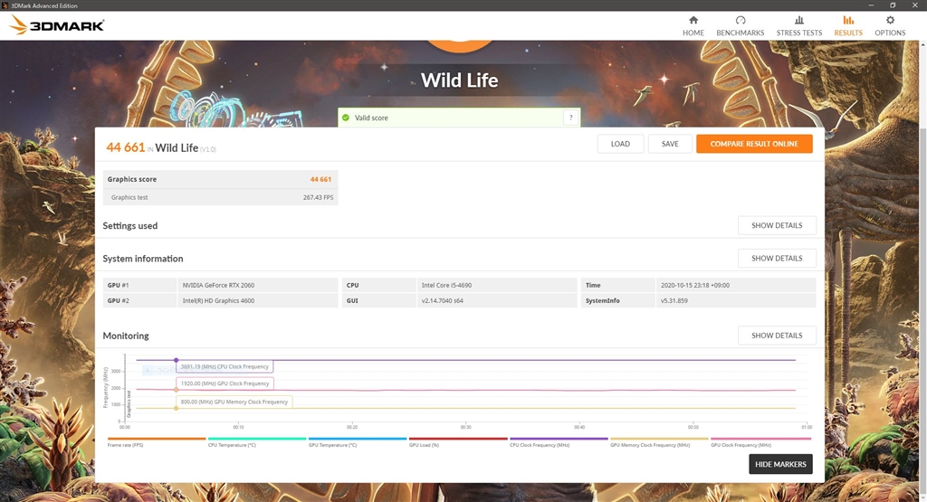Toggle GPU Memory Clock Frequency legend item
Image resolution: width=927 pixels, height=502 pixels.
659,441
